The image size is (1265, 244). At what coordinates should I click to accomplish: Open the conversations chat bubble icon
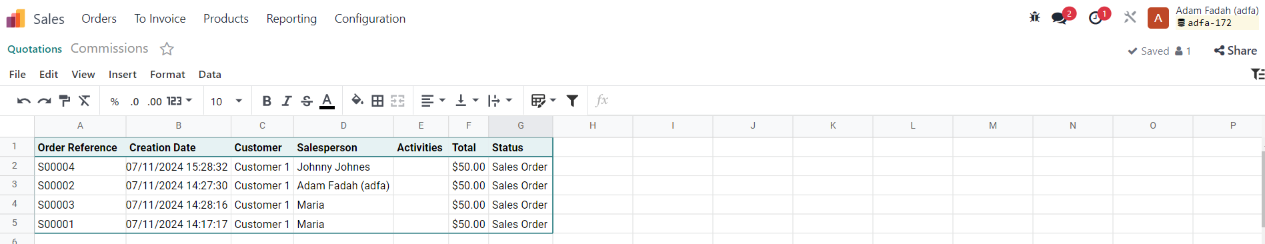(1059, 18)
